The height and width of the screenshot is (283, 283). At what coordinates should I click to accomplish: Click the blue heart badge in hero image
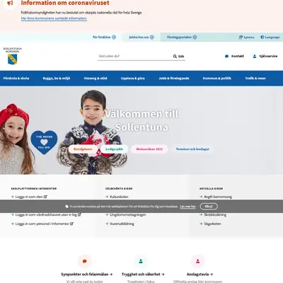point(44,142)
